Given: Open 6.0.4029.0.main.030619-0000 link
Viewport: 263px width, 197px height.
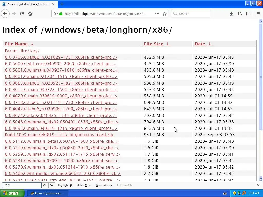Looking at the screenshot, I should tap(61, 96).
